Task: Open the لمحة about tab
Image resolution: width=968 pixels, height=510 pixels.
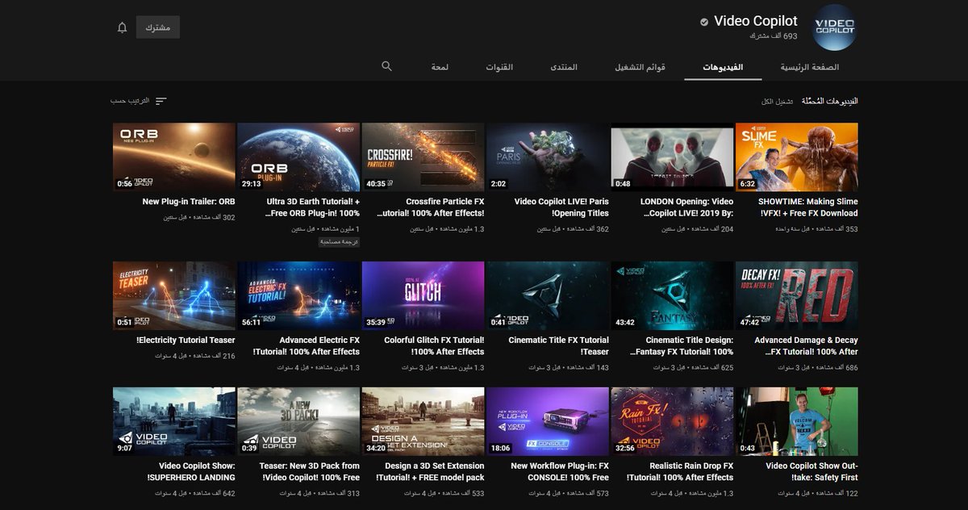Action: [x=440, y=67]
